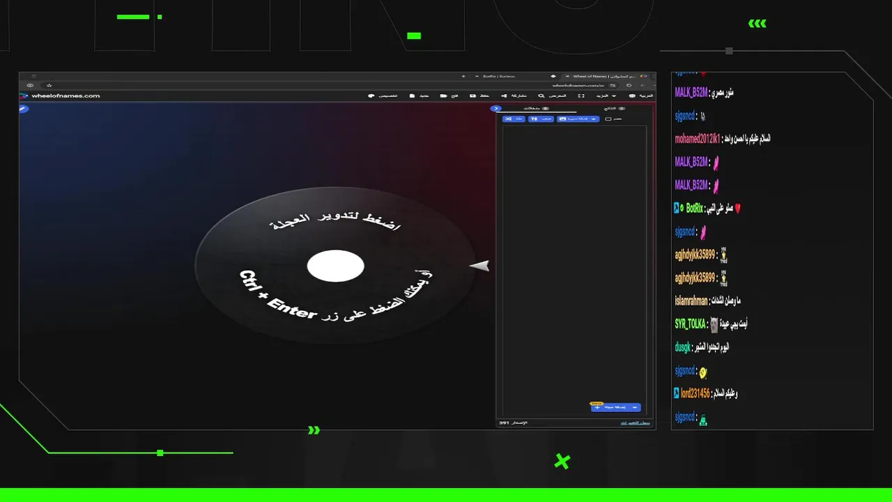Open the language selector globe menu
Screen dimensions: 892x502
(x=641, y=96)
